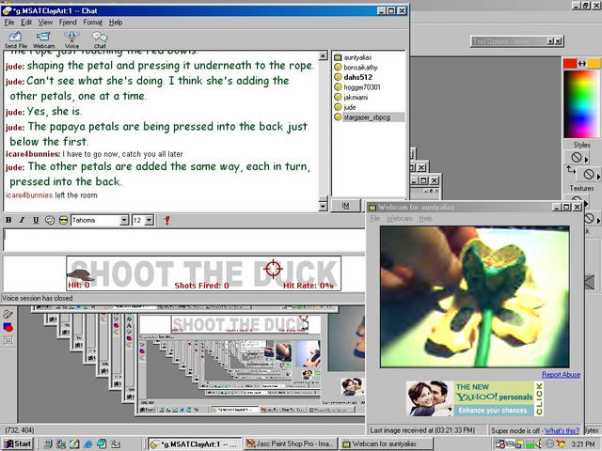Click the Shoot the Duck game banner
The image size is (602, 451).
[x=203, y=273]
